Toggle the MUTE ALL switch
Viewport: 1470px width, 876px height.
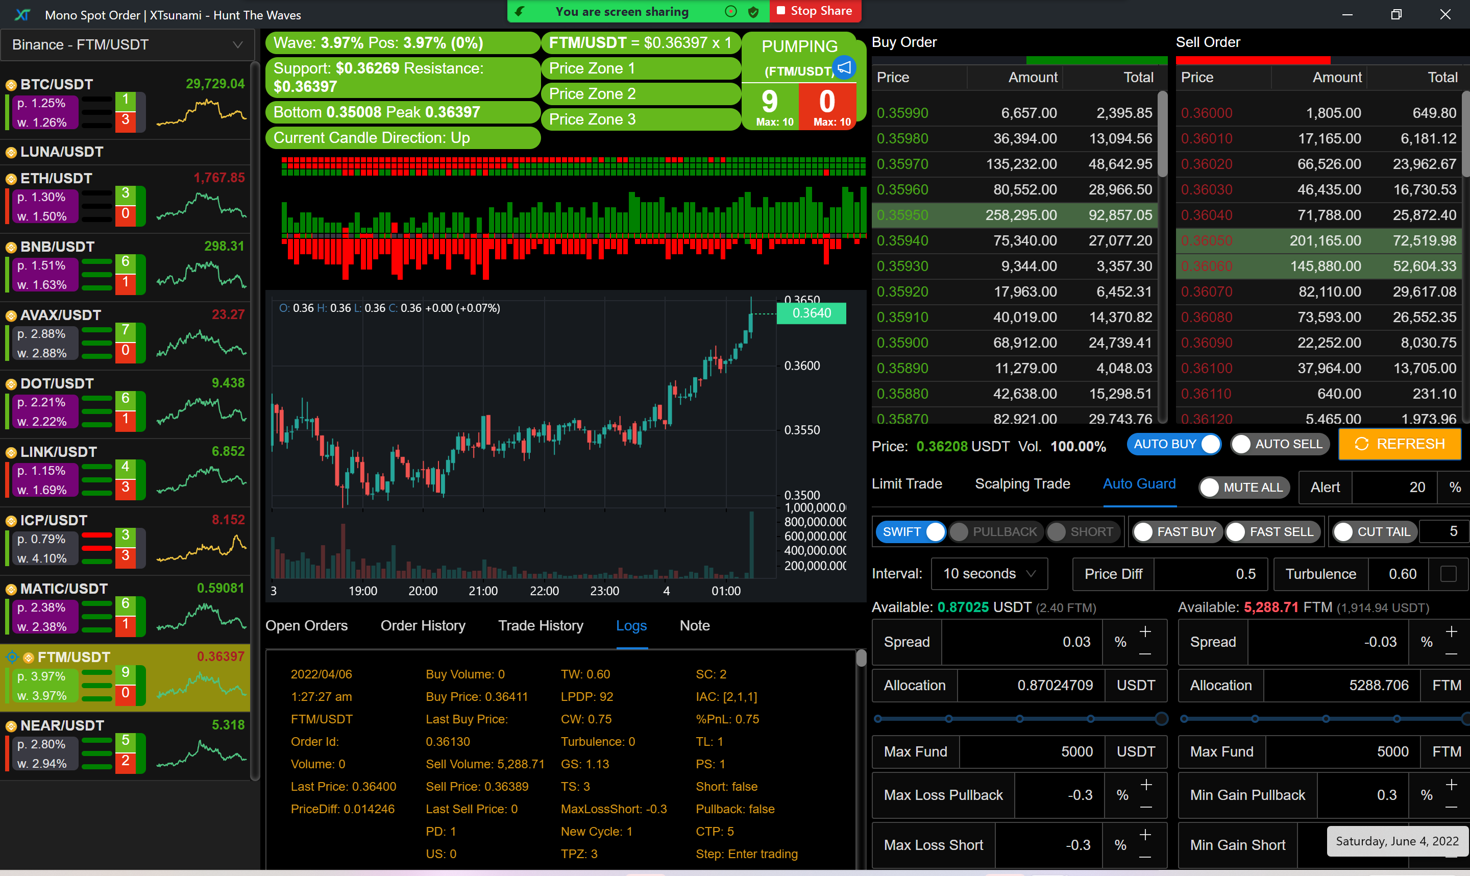click(1244, 488)
